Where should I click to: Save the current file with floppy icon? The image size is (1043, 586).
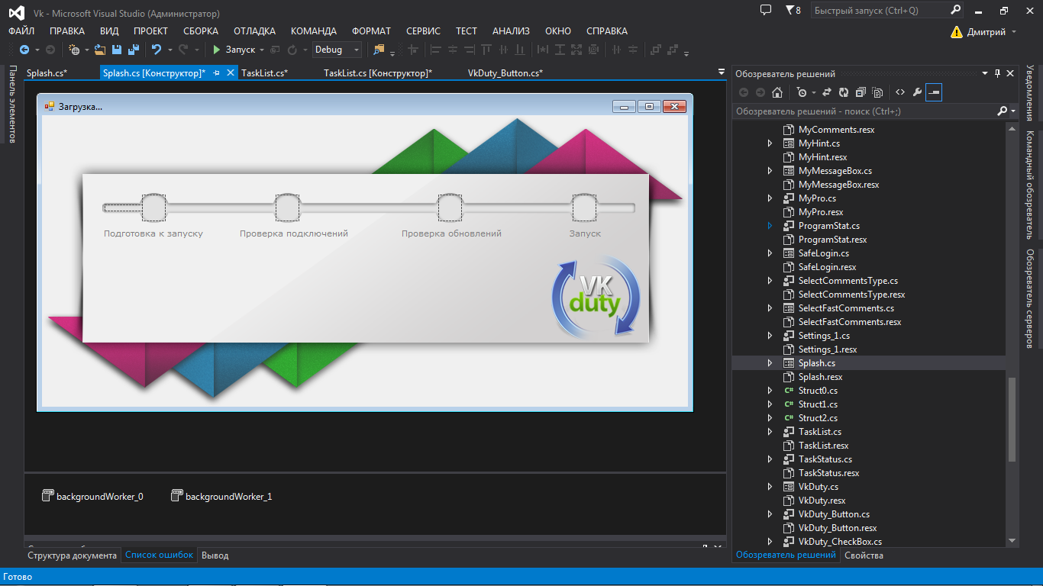pyautogui.click(x=117, y=50)
